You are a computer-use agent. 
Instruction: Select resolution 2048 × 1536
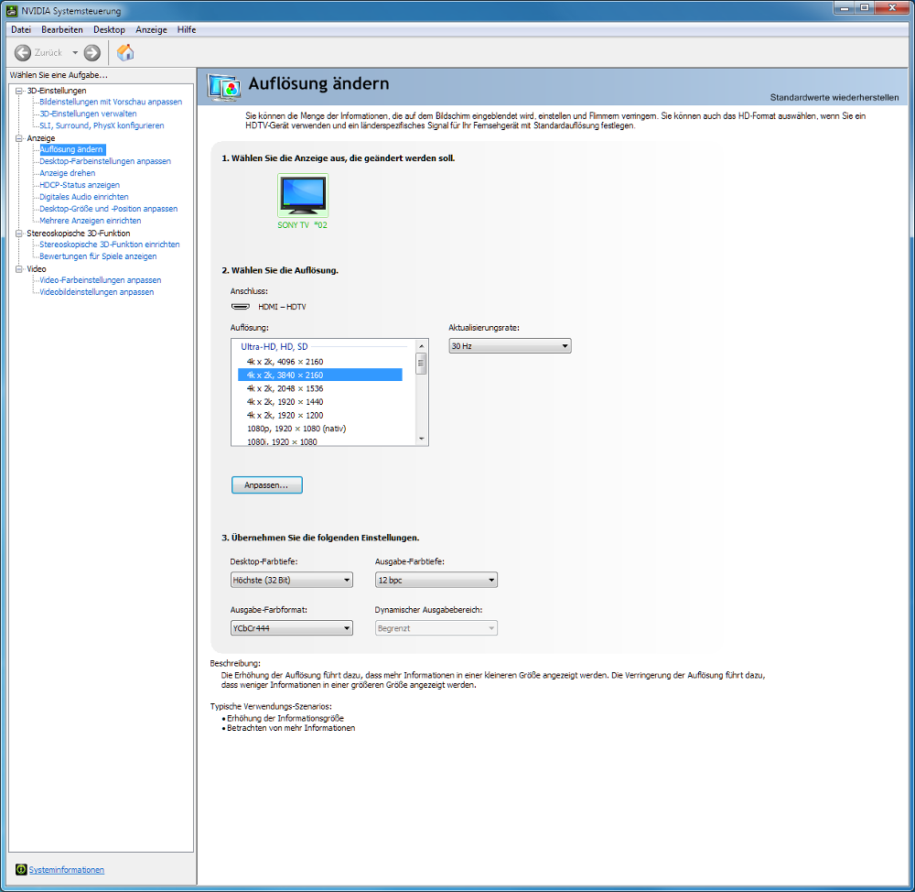point(319,388)
